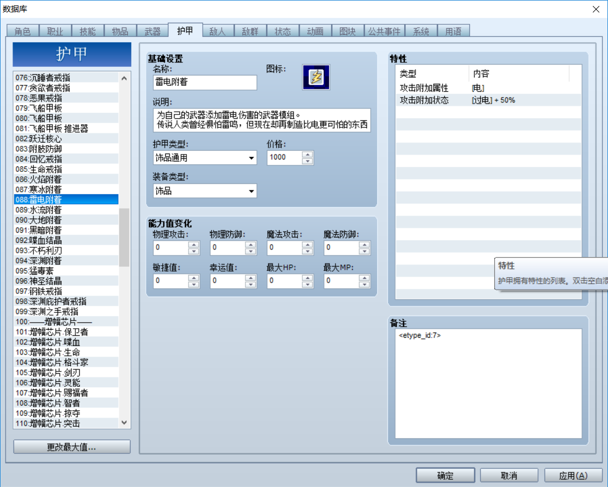Select 095:猛毒素 in the list

tap(66, 271)
